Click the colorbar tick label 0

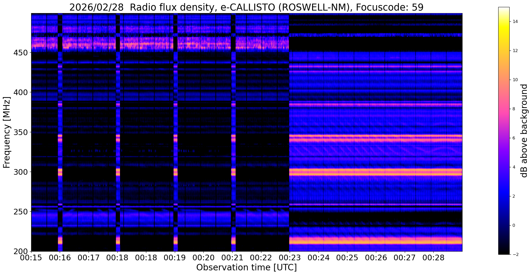tap(514, 226)
